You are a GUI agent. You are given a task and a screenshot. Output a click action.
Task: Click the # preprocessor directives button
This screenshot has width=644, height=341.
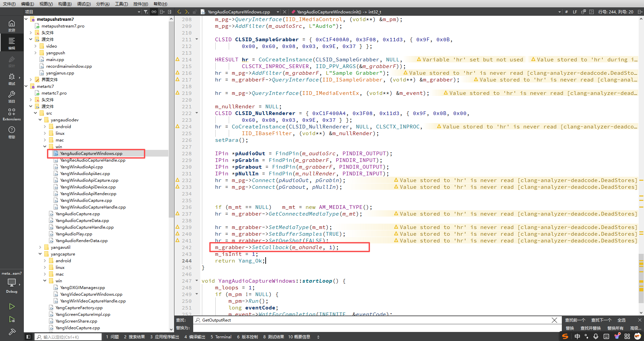tap(567, 12)
